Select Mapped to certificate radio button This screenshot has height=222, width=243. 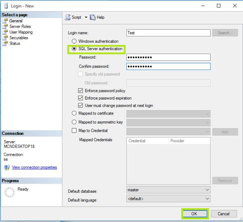click(x=74, y=113)
